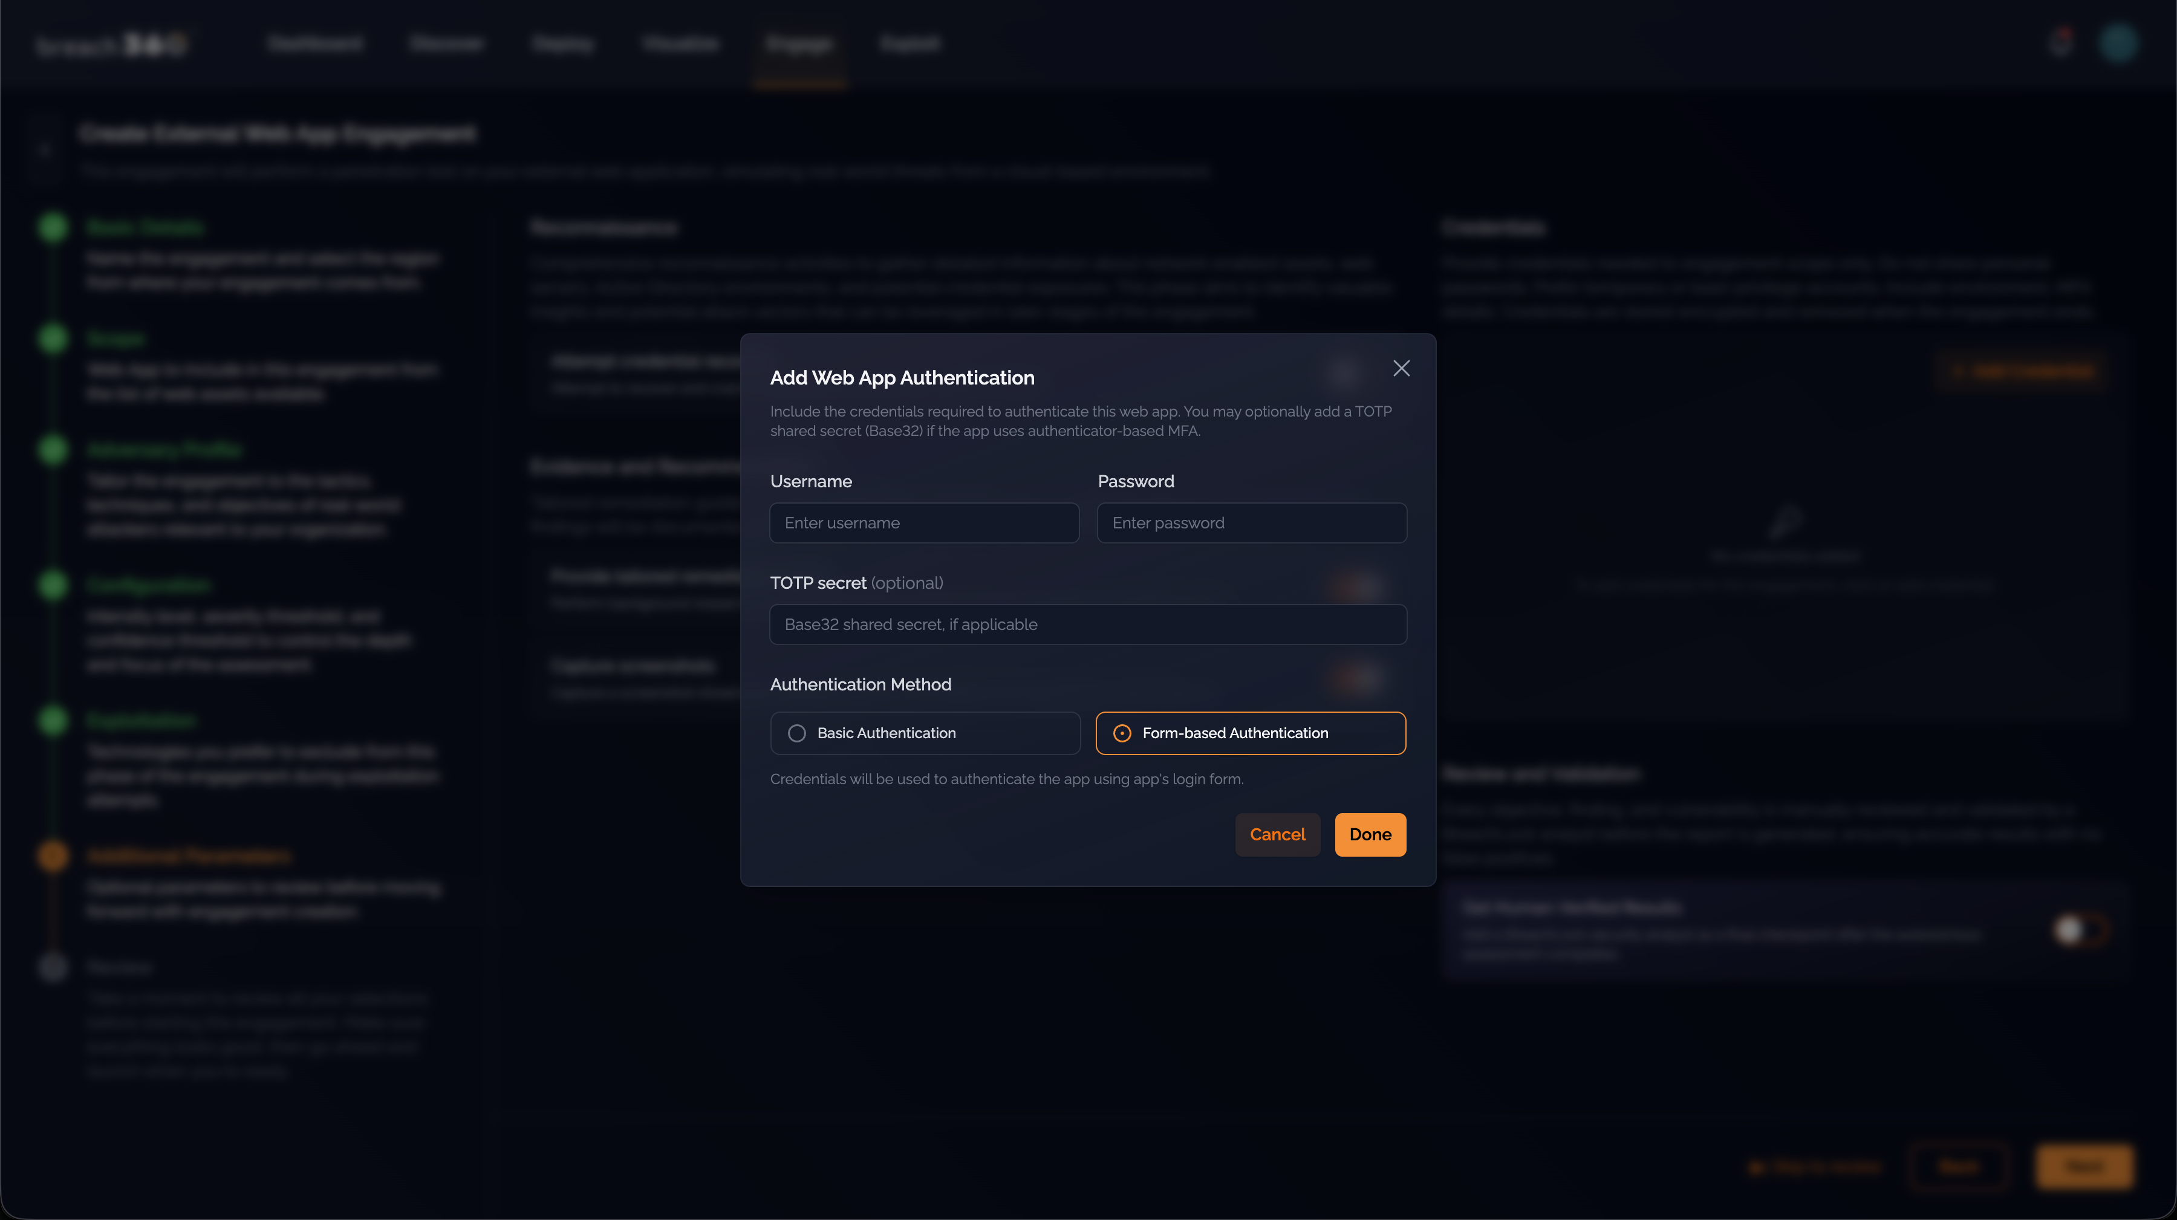Image resolution: width=2177 pixels, height=1220 pixels.
Task: Select Basic Authentication radio option
Action: click(925, 733)
